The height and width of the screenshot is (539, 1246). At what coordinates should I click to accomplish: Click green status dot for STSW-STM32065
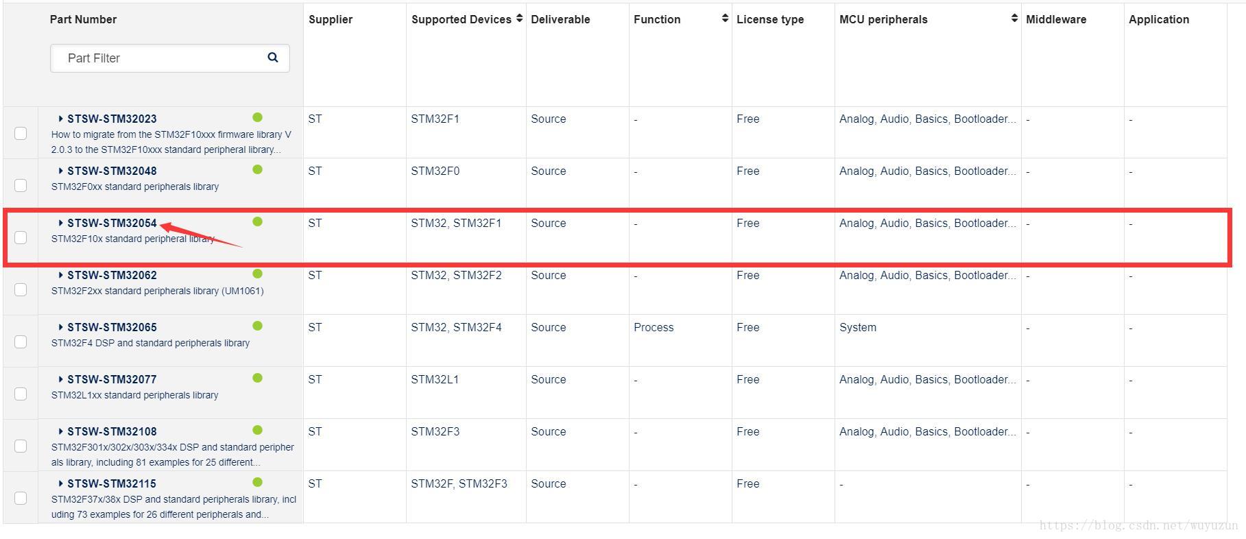258,326
